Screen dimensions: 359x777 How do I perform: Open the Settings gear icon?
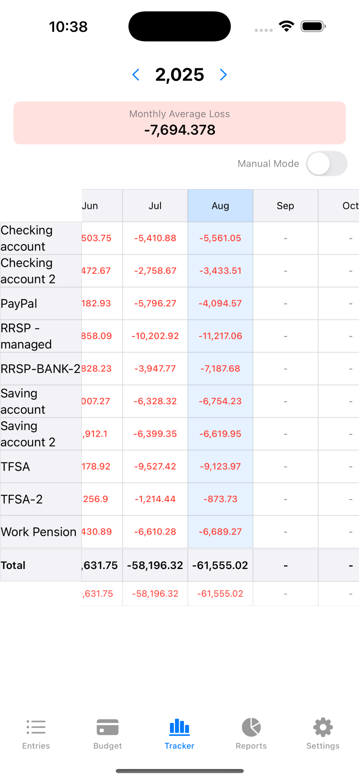click(323, 727)
